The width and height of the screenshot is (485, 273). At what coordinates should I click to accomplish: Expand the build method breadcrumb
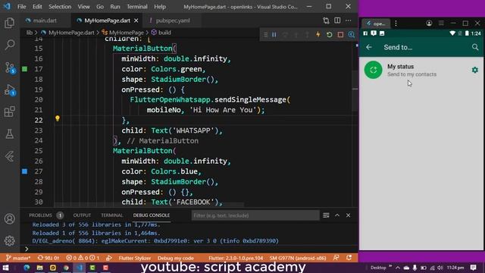(x=164, y=33)
